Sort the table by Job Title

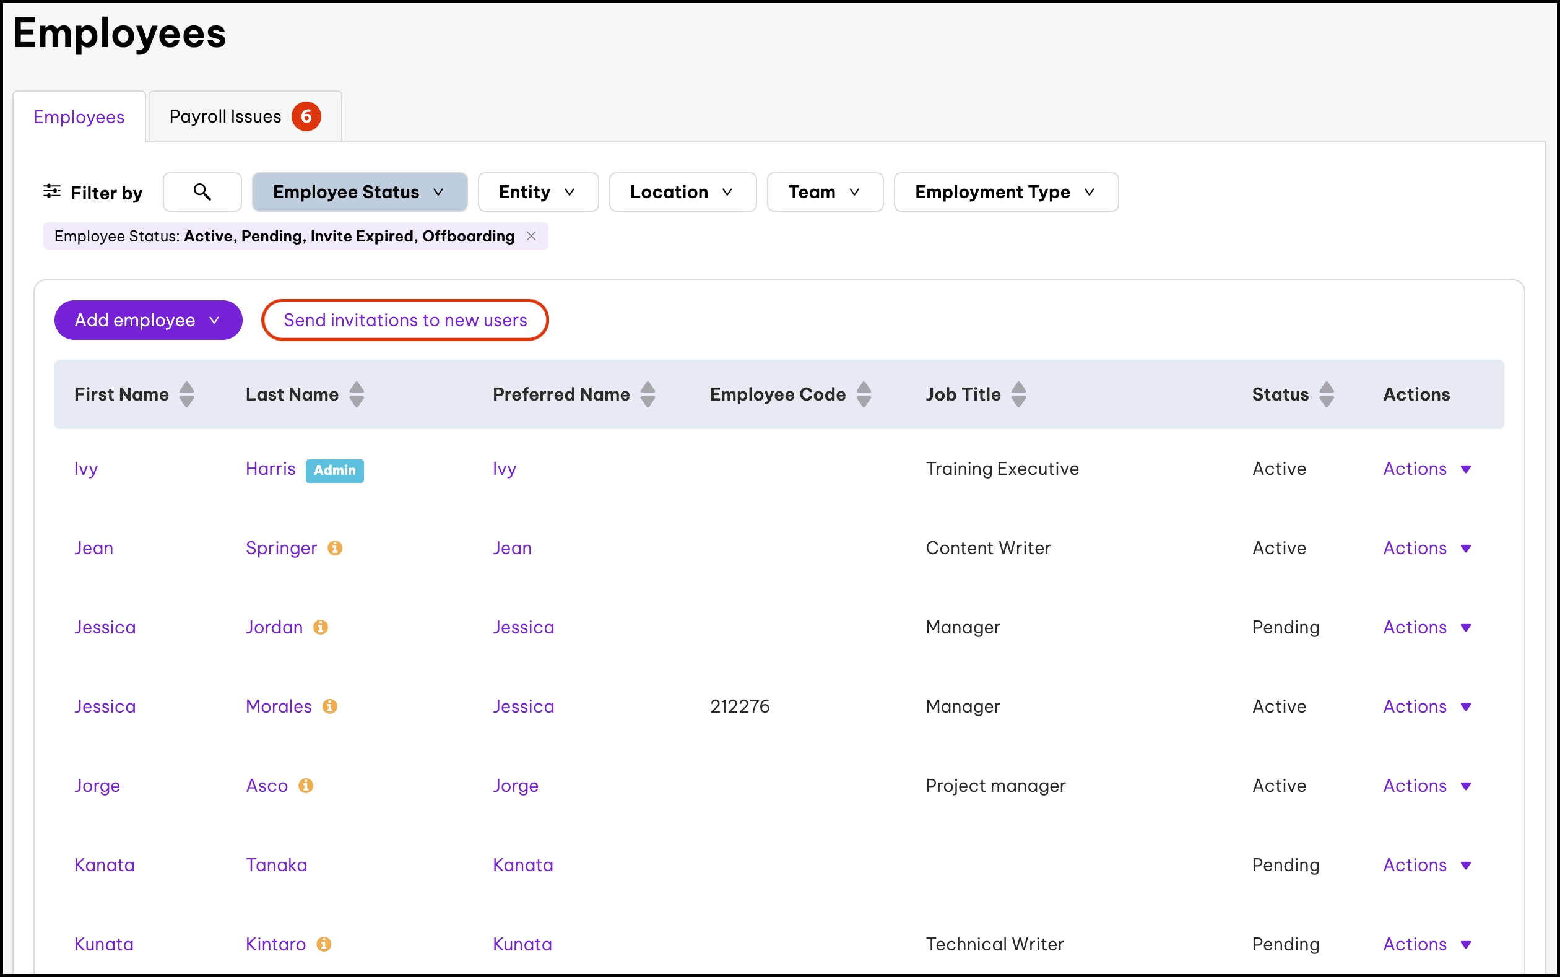1018,394
